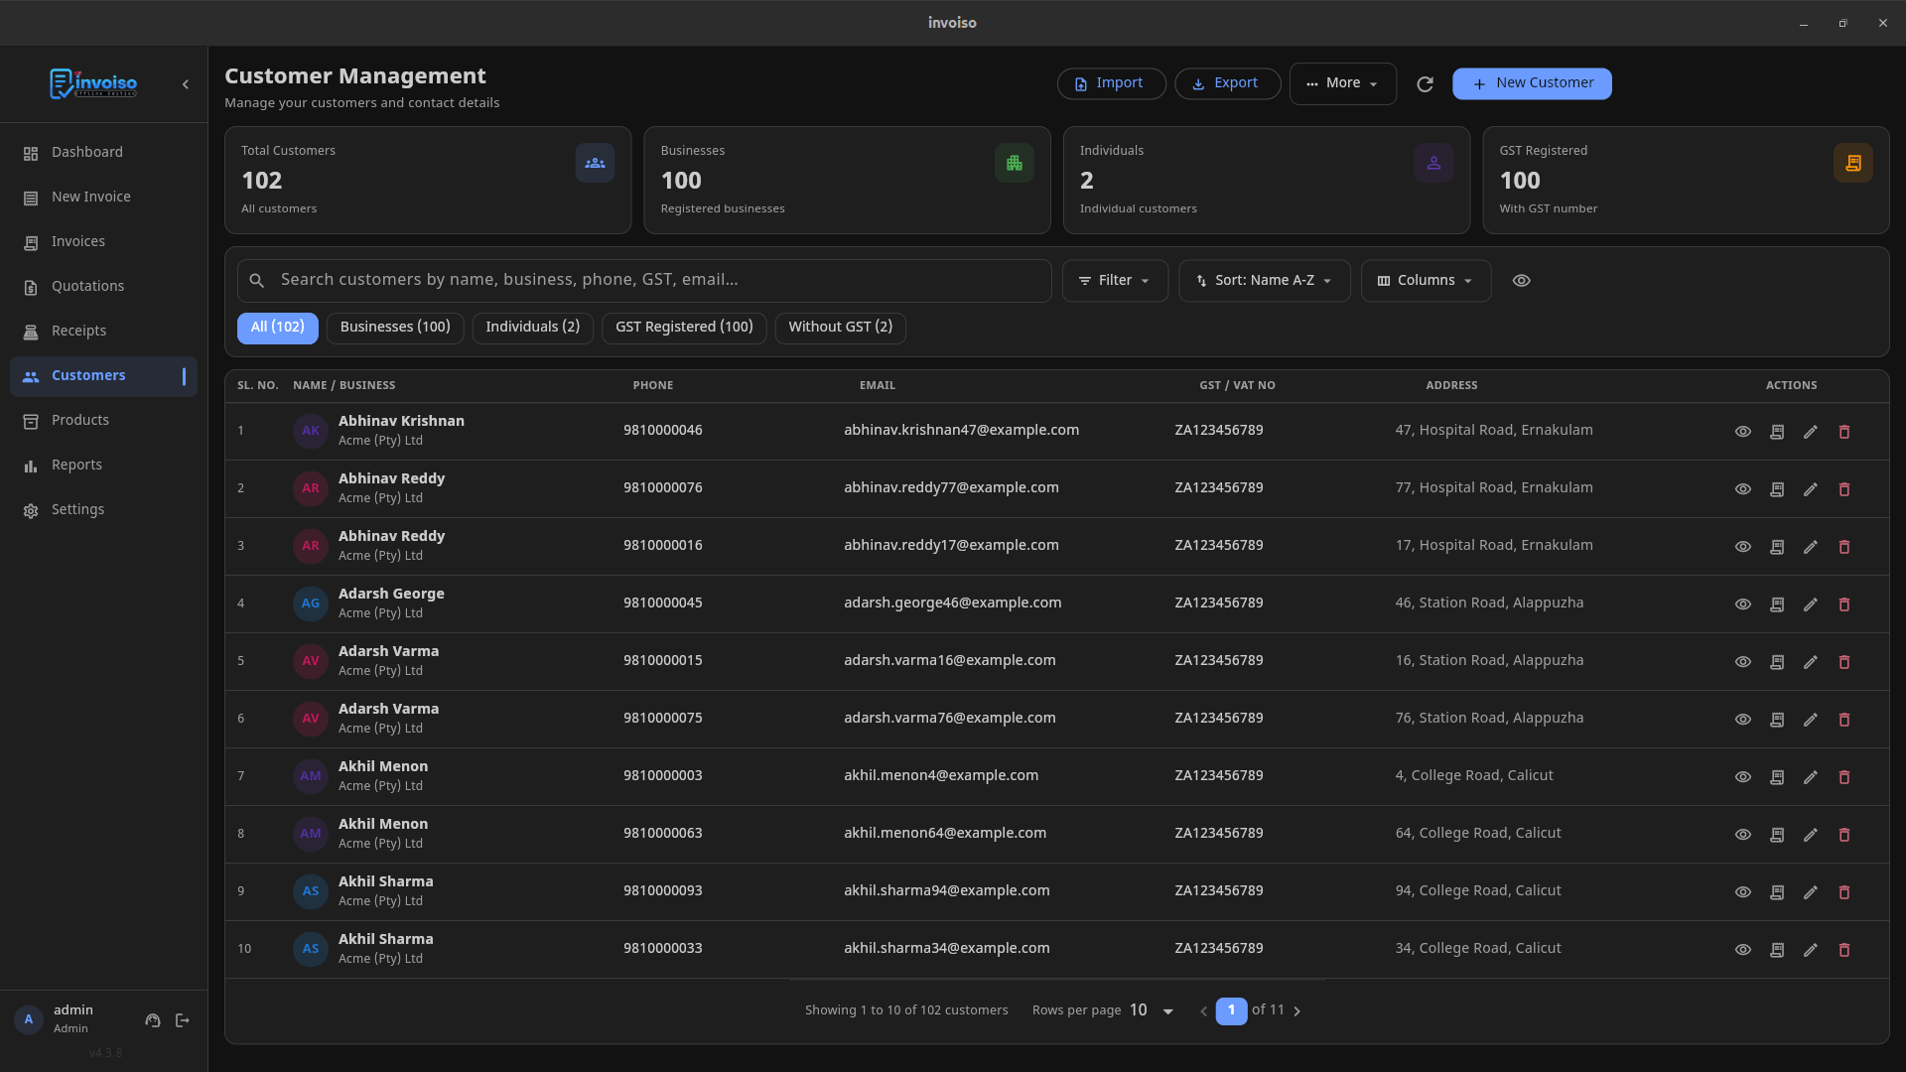Edit Akhil Sharma with phone 9810000033

[x=1811, y=950]
